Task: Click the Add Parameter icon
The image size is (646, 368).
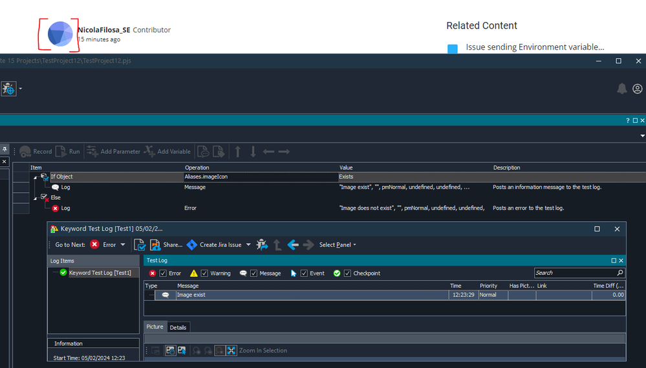Action: click(92, 151)
